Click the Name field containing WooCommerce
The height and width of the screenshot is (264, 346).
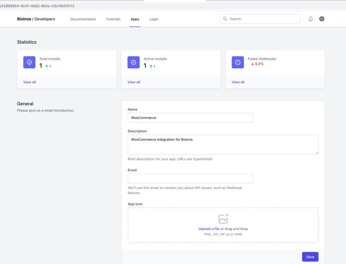[190, 118]
